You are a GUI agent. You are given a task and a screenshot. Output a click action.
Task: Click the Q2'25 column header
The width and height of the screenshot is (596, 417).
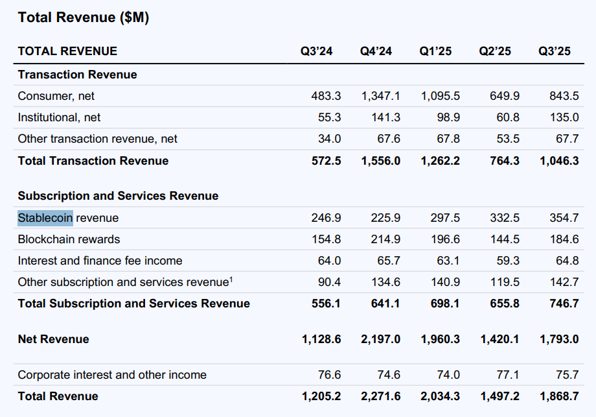495,51
